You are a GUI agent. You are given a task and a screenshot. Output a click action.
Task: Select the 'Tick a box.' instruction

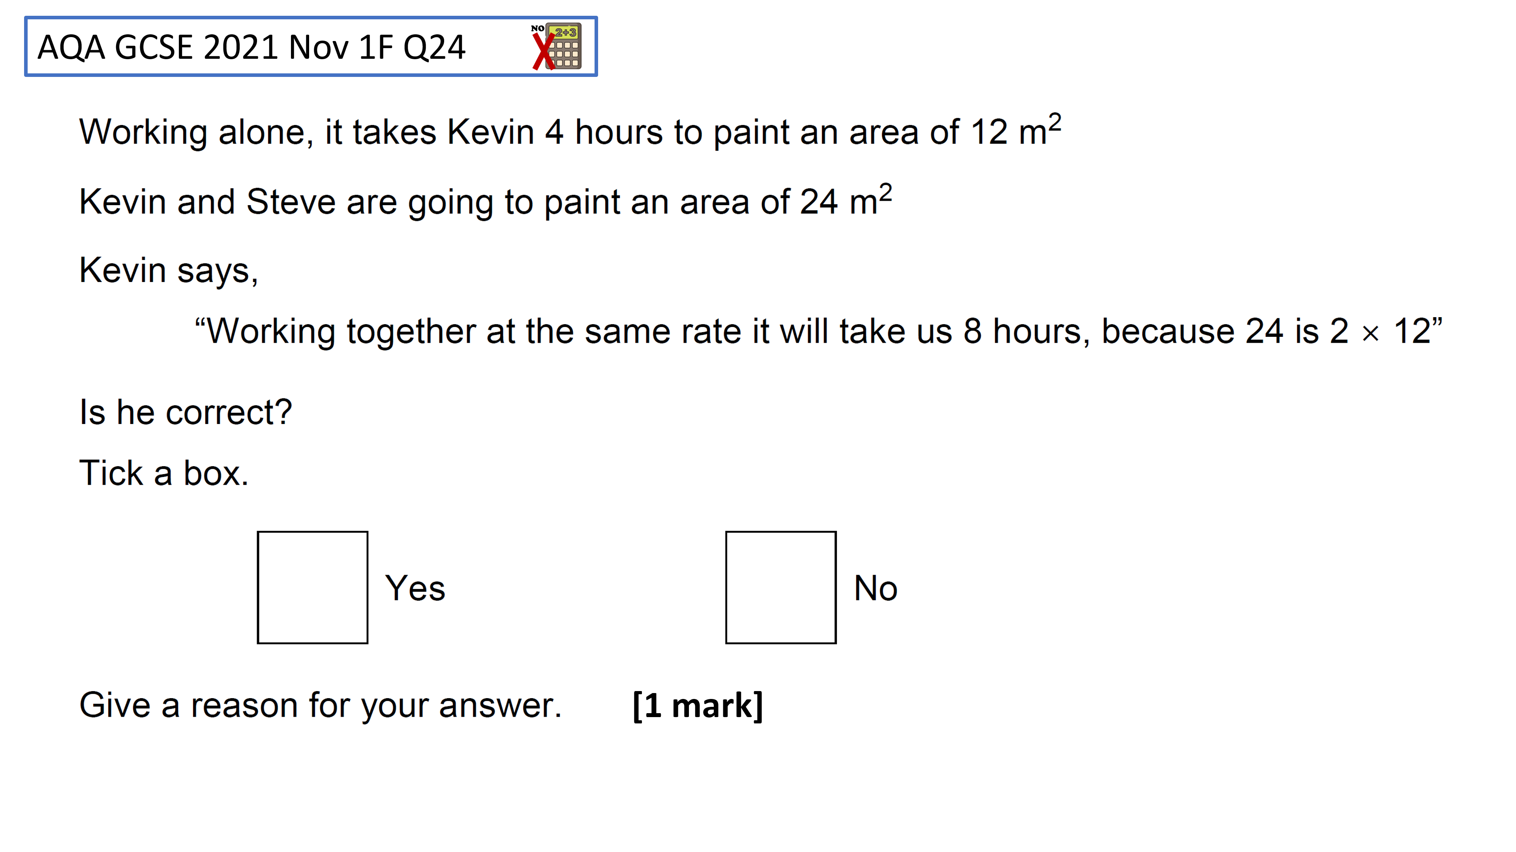pyautogui.click(x=163, y=473)
